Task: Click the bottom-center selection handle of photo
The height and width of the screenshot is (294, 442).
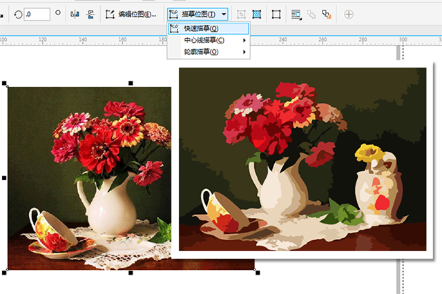Action: [x=131, y=273]
